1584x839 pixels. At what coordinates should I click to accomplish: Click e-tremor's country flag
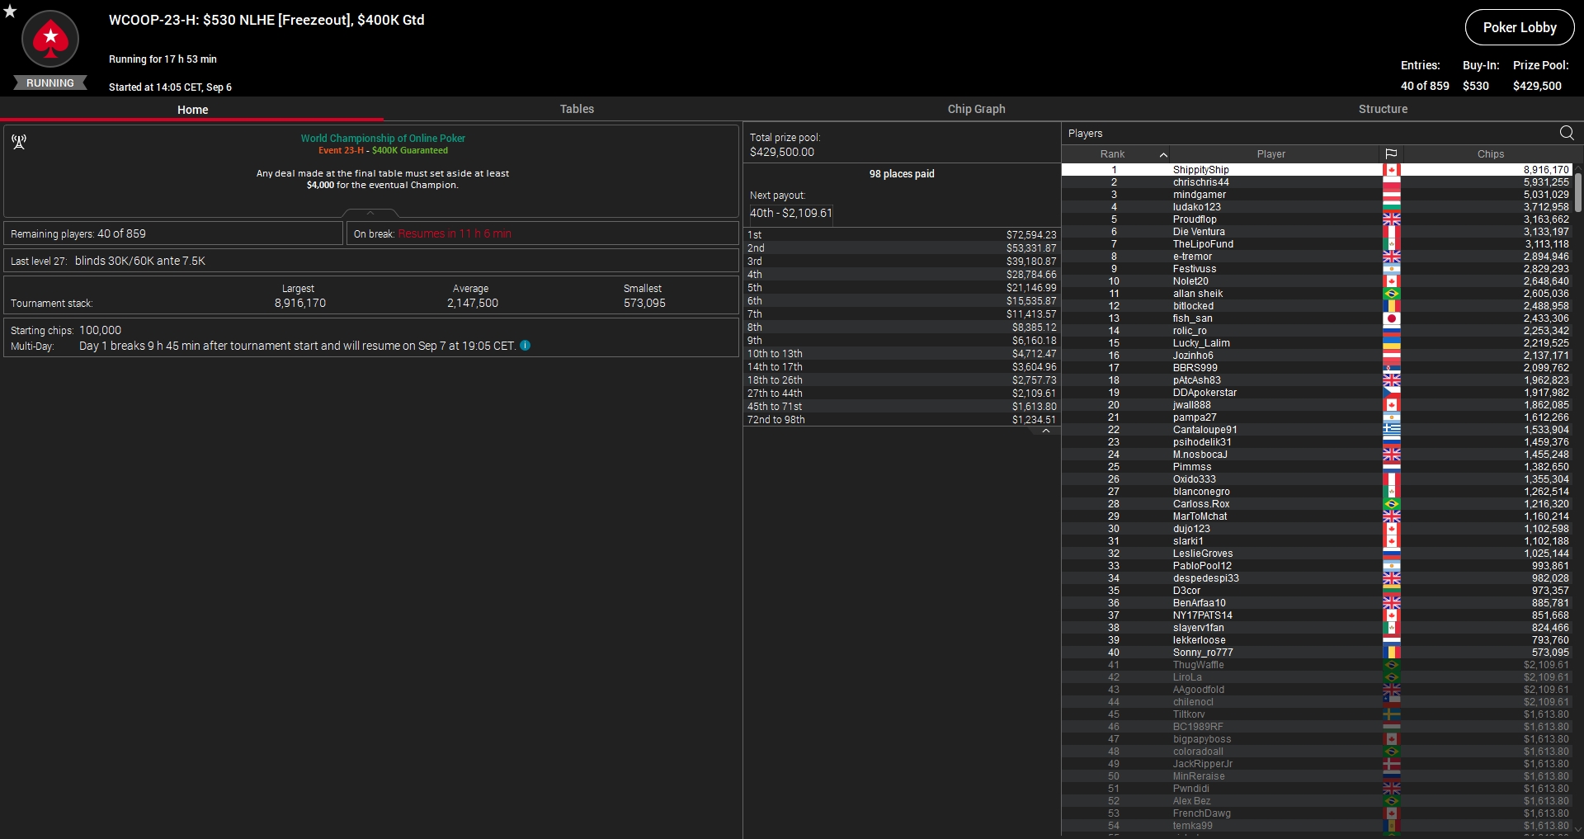coord(1392,257)
